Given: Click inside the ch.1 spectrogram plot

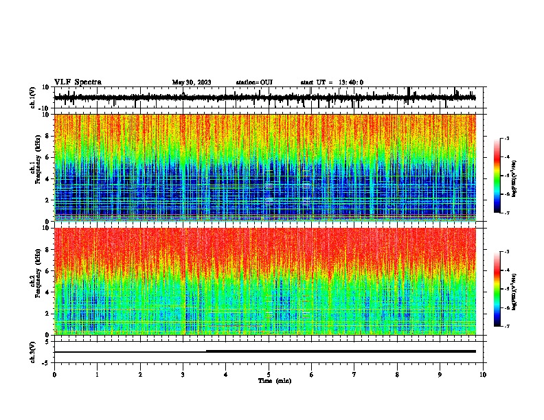Looking at the screenshot, I should [x=265, y=167].
